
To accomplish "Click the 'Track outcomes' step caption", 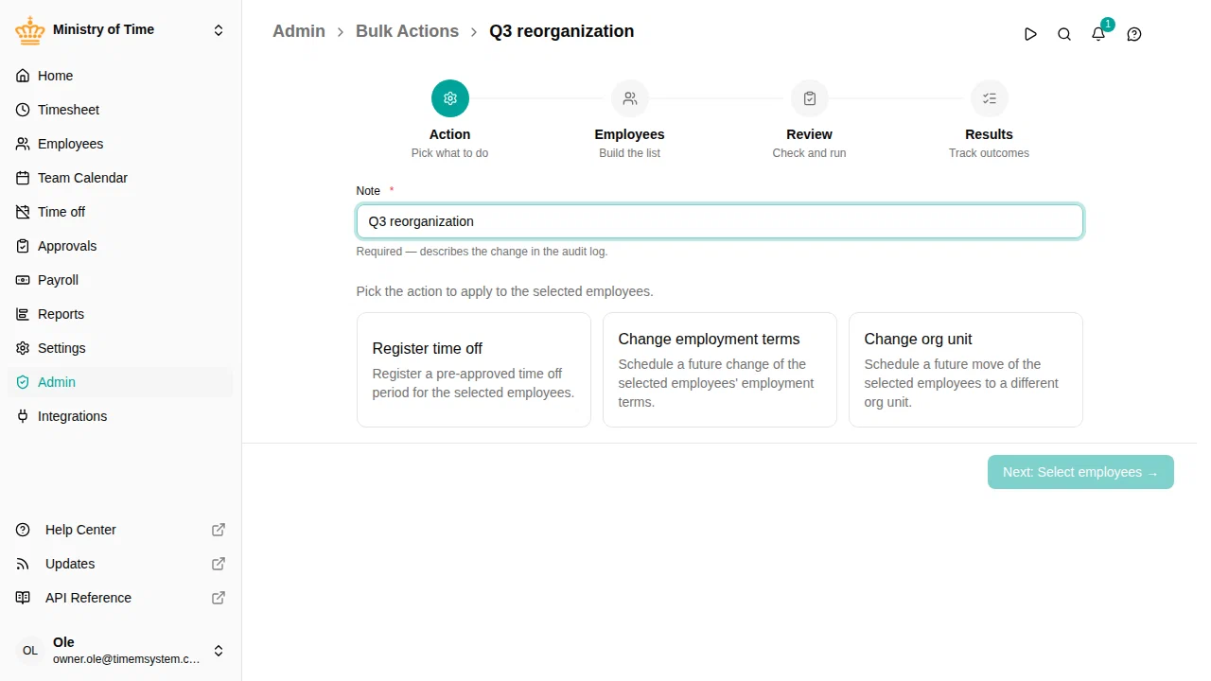I will pos(990,153).
